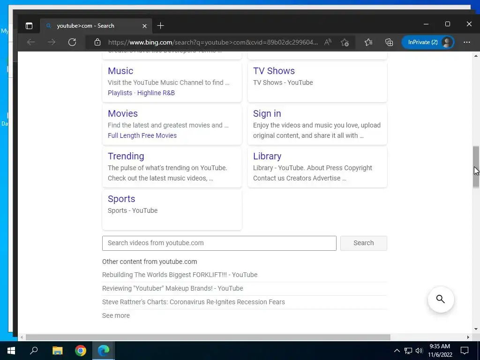This screenshot has height=360, width=480.
Task: Open the Playlists sublink
Action: 120,93
